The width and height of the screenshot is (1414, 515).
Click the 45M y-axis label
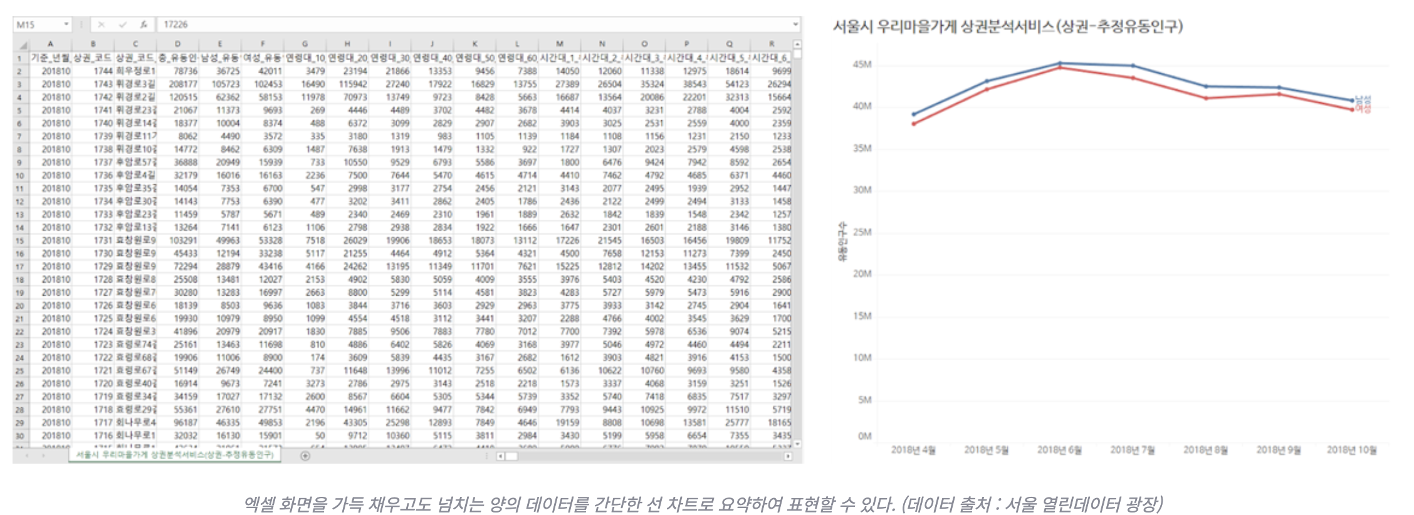click(x=862, y=65)
